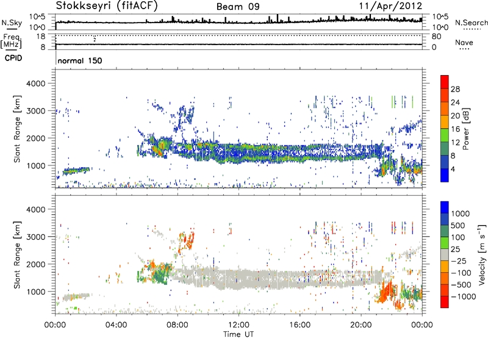Click the orange velocity burst near 3000 km at 08:30
Screen dimensions: 488x338
(187, 241)
